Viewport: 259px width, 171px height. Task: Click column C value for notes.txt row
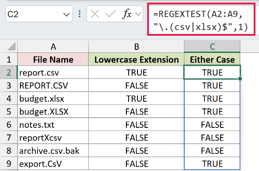pos(212,124)
